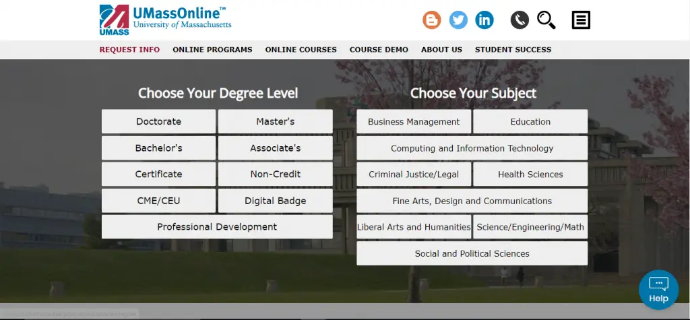Open the Help chat bubble

click(x=658, y=289)
